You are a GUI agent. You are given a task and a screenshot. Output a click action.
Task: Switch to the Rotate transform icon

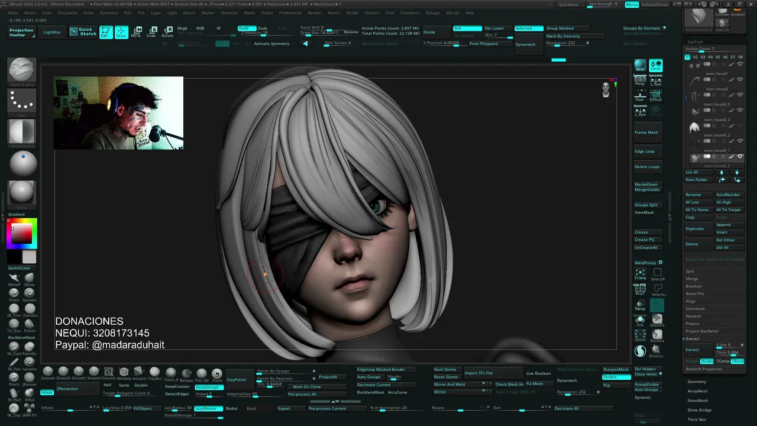pyautogui.click(x=167, y=33)
